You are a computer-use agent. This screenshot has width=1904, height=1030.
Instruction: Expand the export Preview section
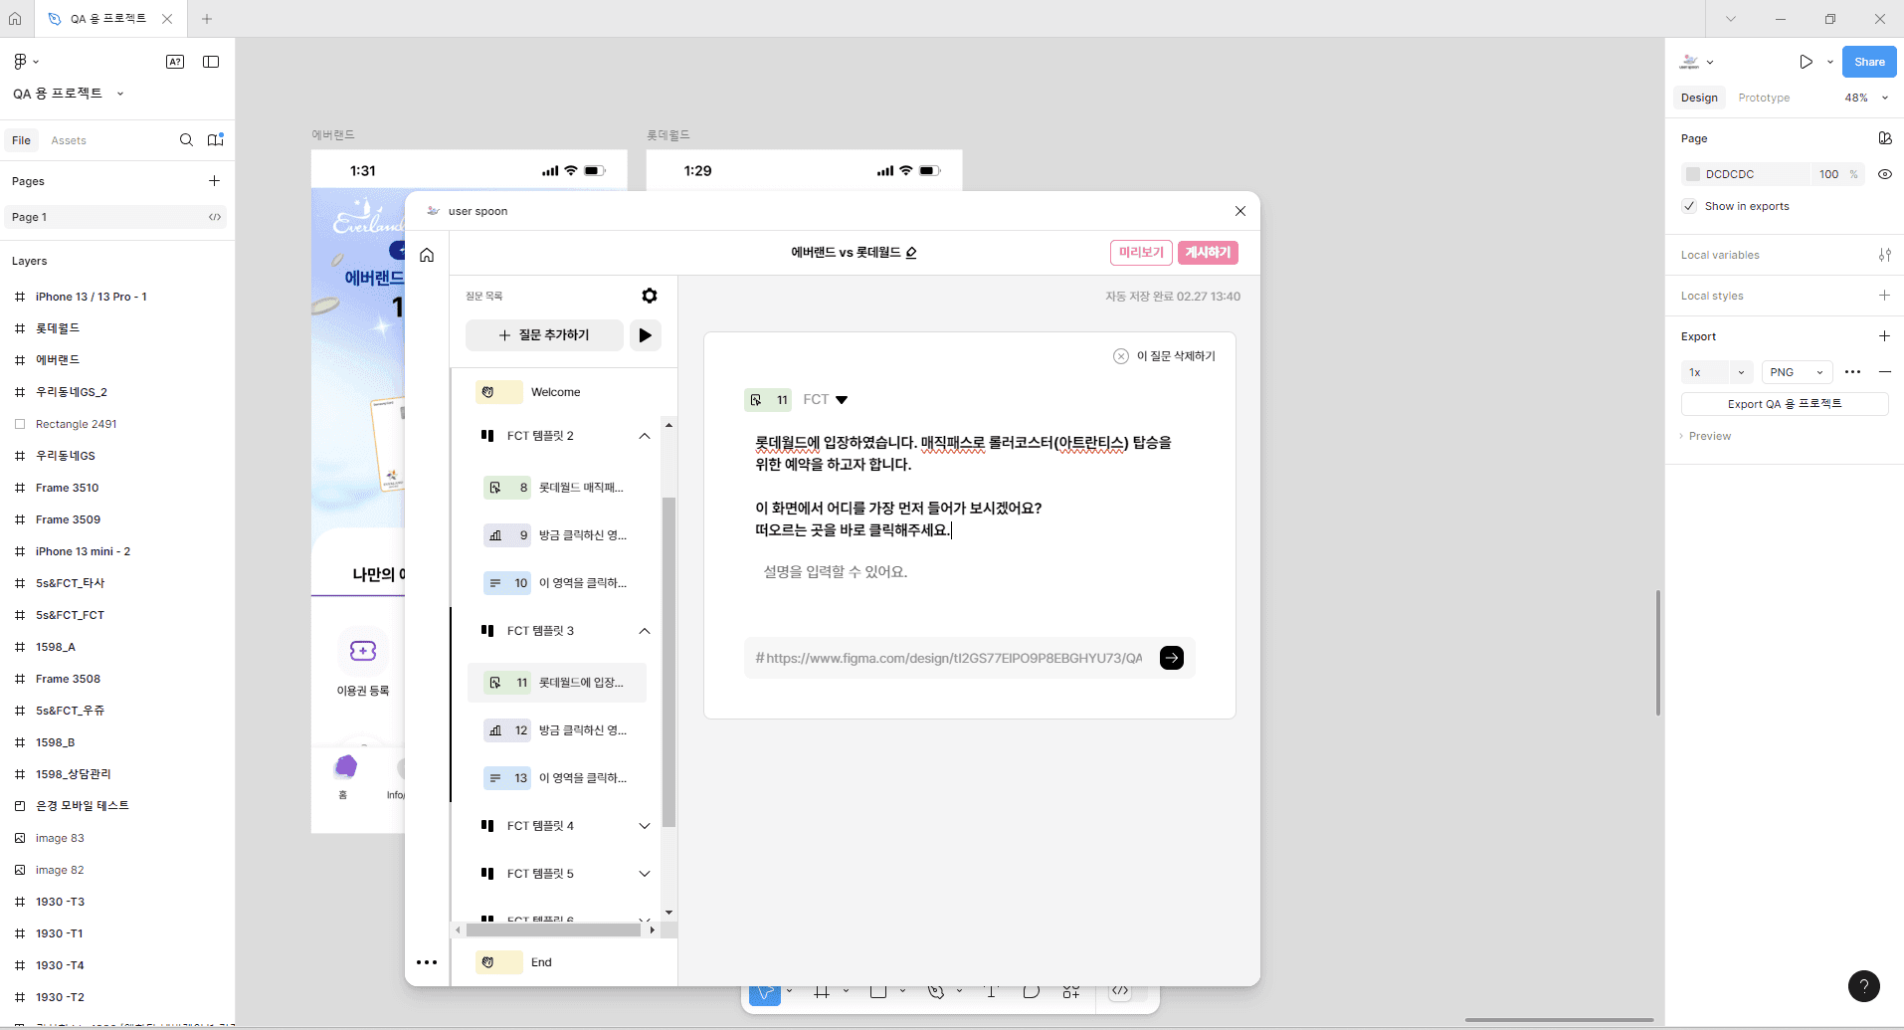pos(1706,436)
